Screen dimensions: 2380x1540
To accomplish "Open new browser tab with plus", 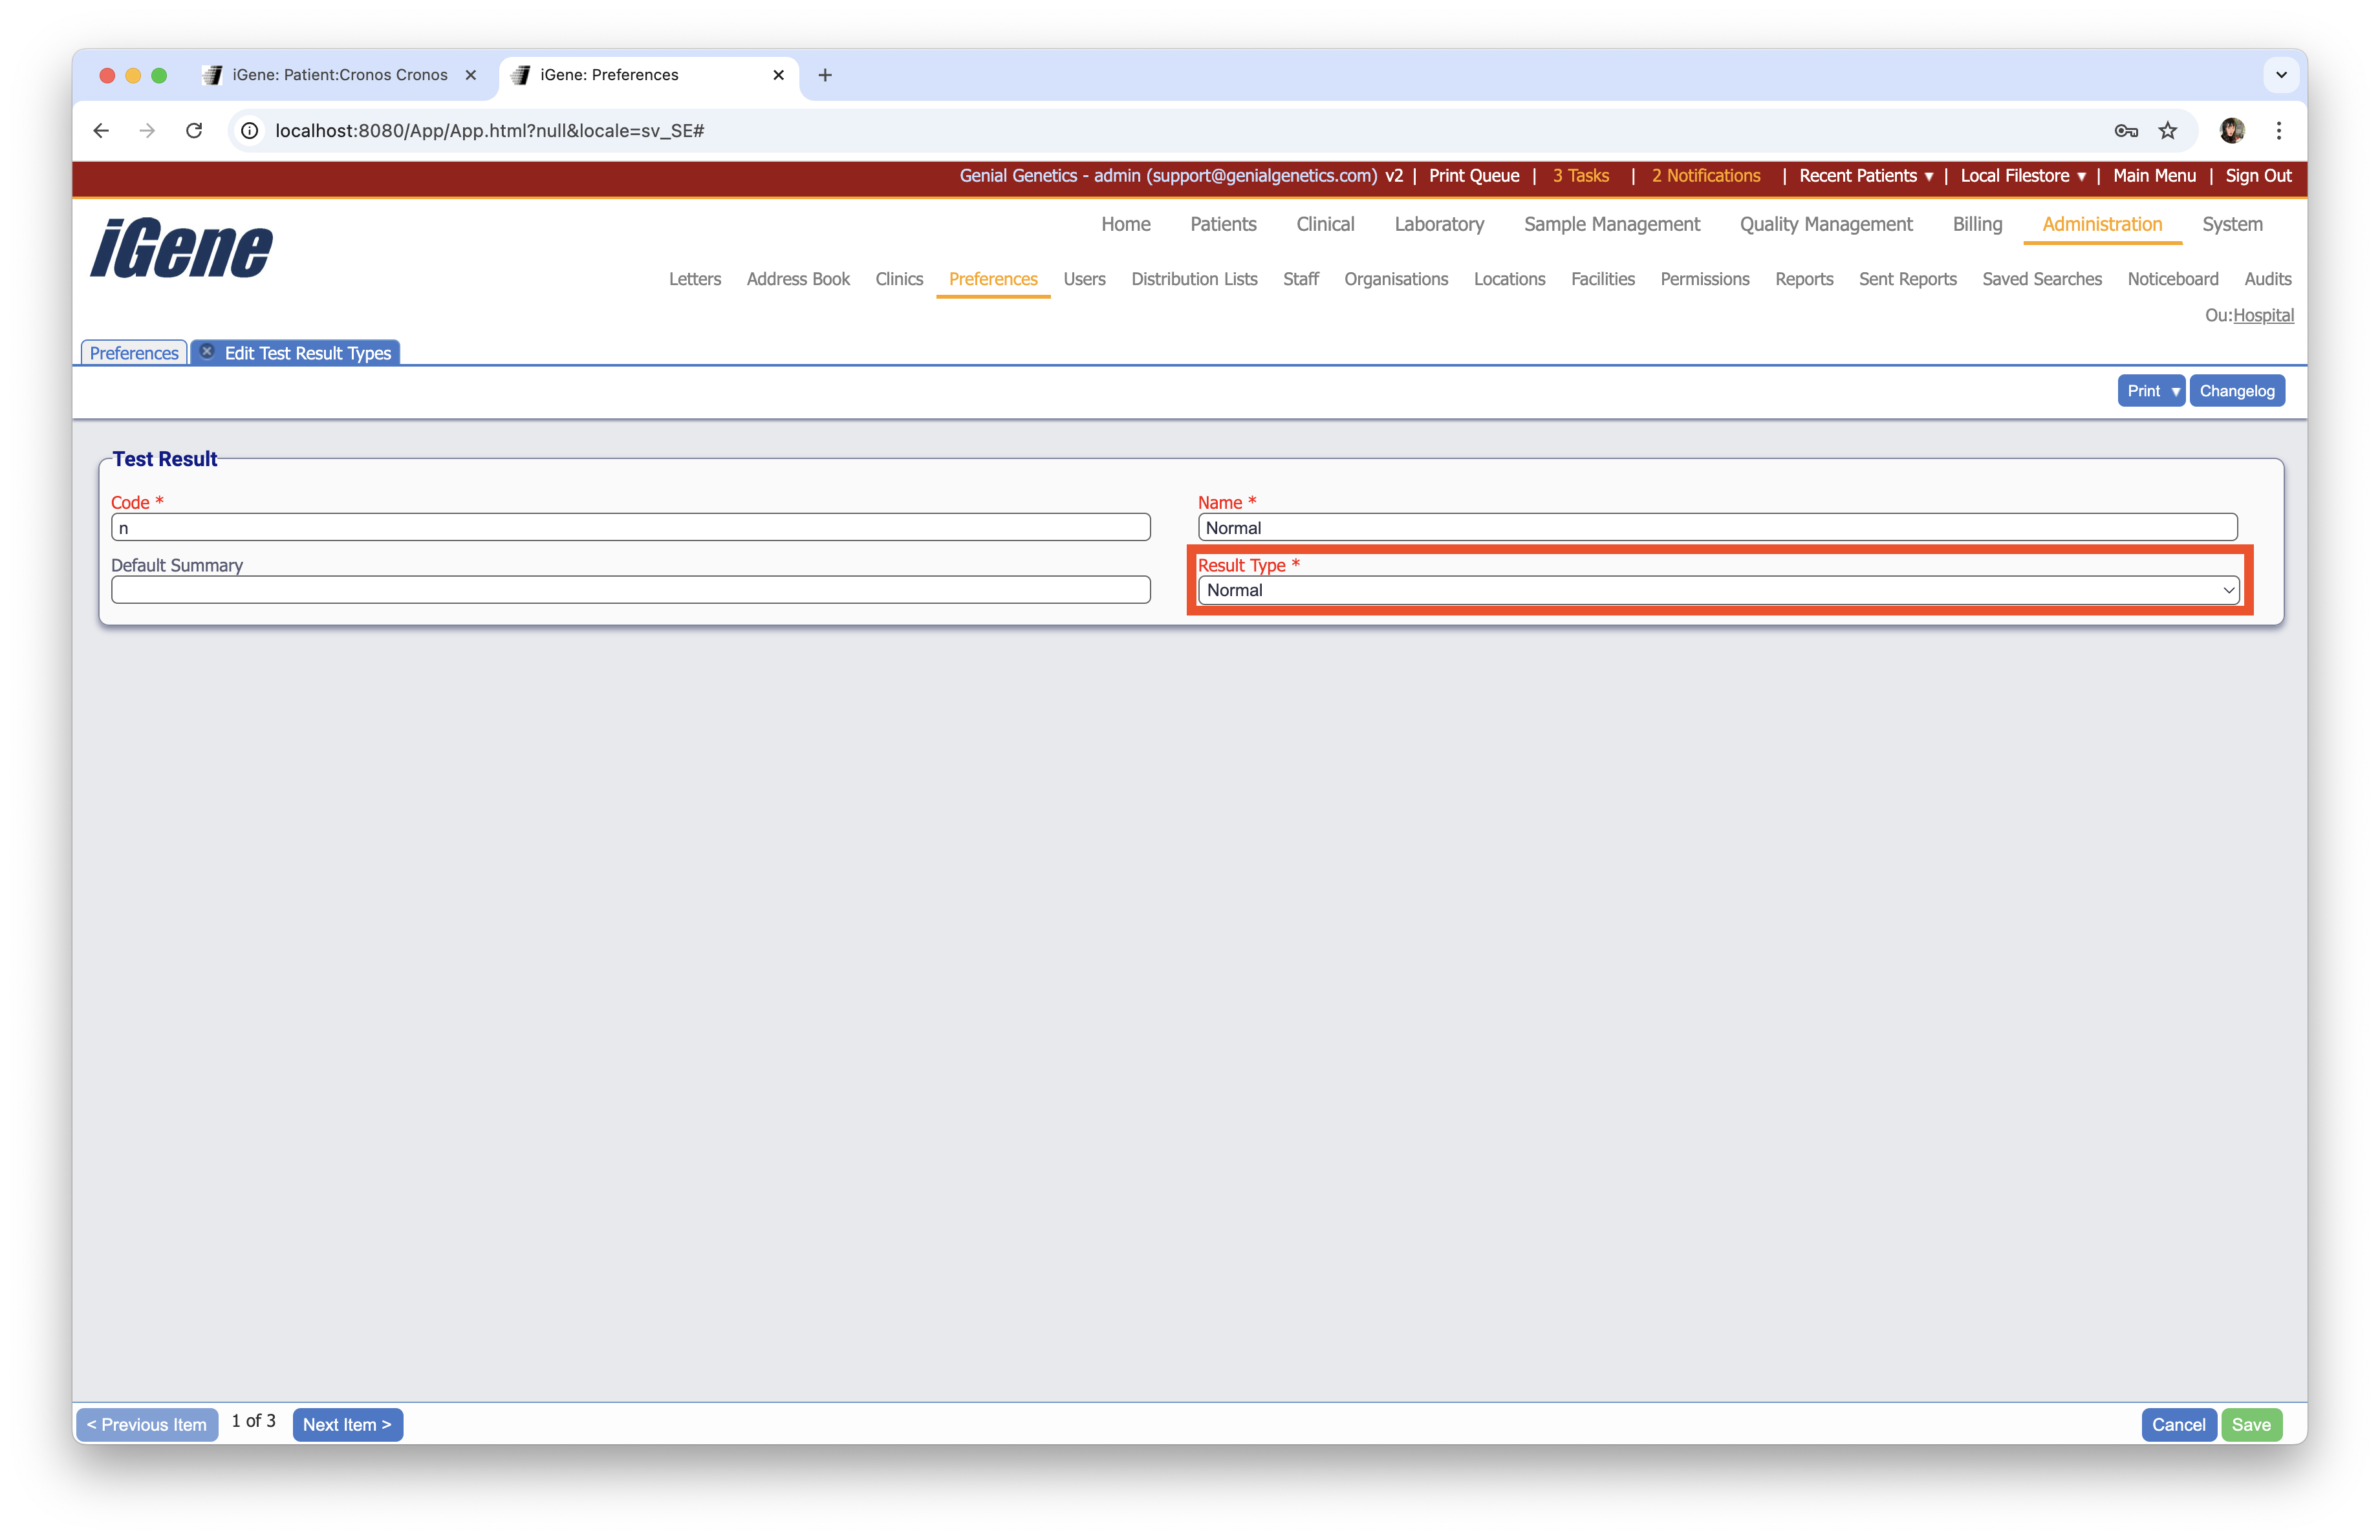I will [x=825, y=75].
